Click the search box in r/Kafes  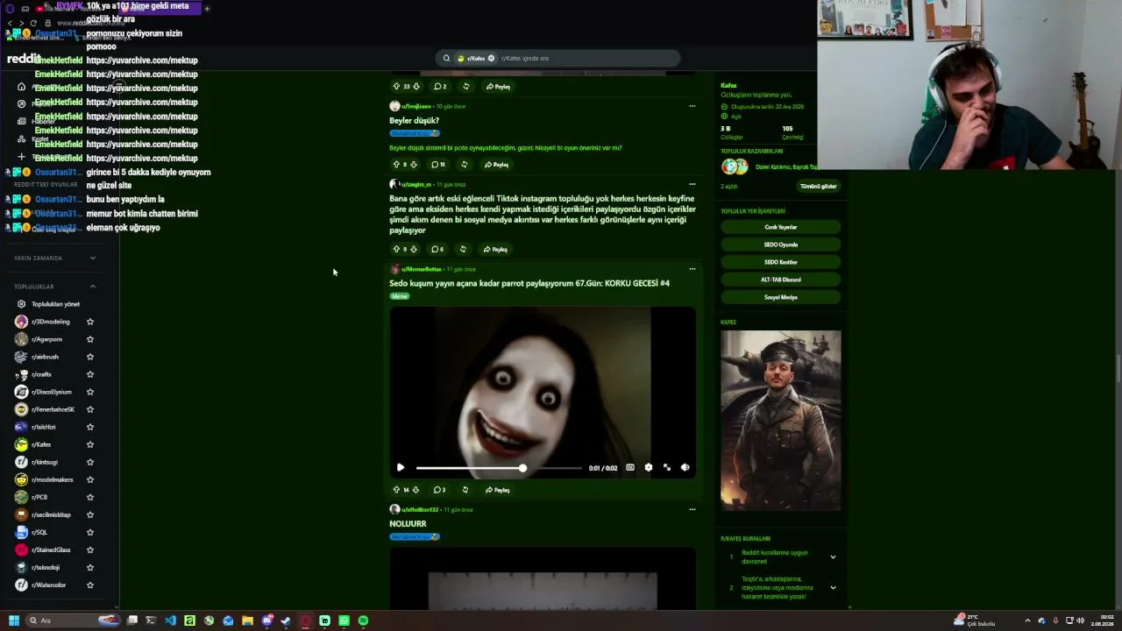pos(557,59)
